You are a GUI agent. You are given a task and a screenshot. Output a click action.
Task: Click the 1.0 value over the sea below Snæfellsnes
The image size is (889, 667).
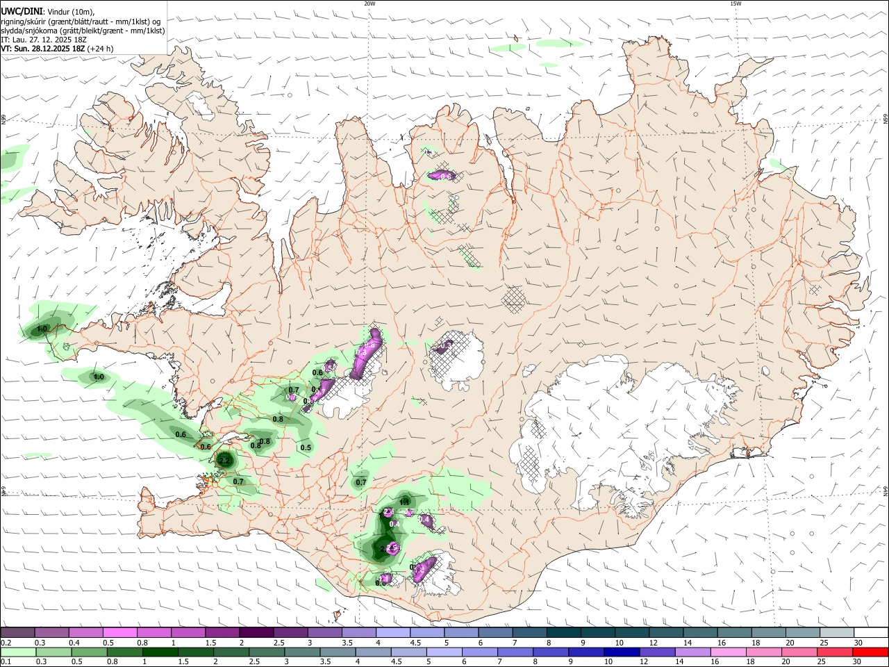(99, 377)
